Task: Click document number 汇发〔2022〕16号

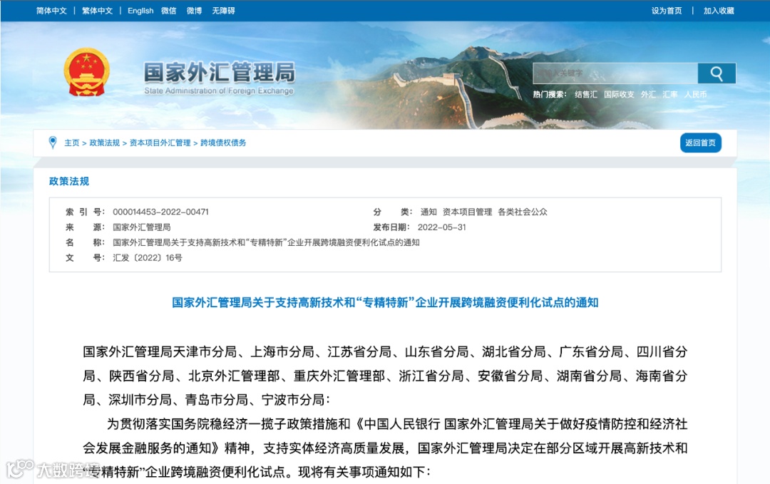Action: 148,258
